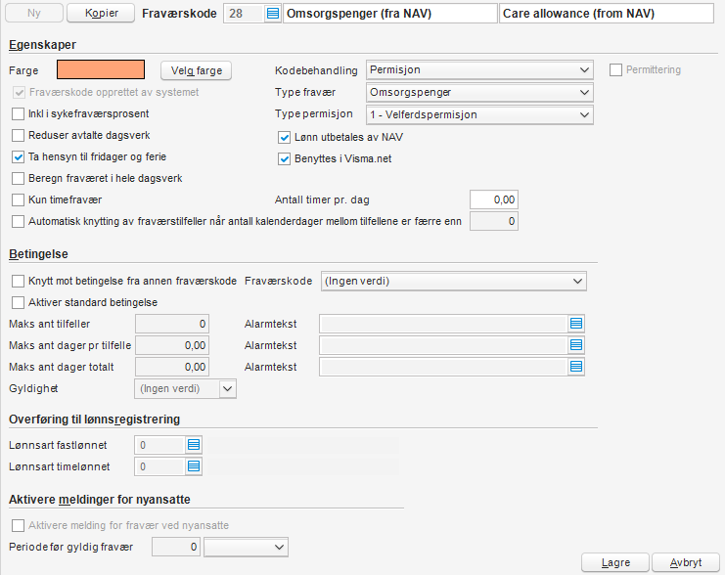Click Lønnsart fastlønnet number field
The height and width of the screenshot is (575, 725).
[160, 445]
